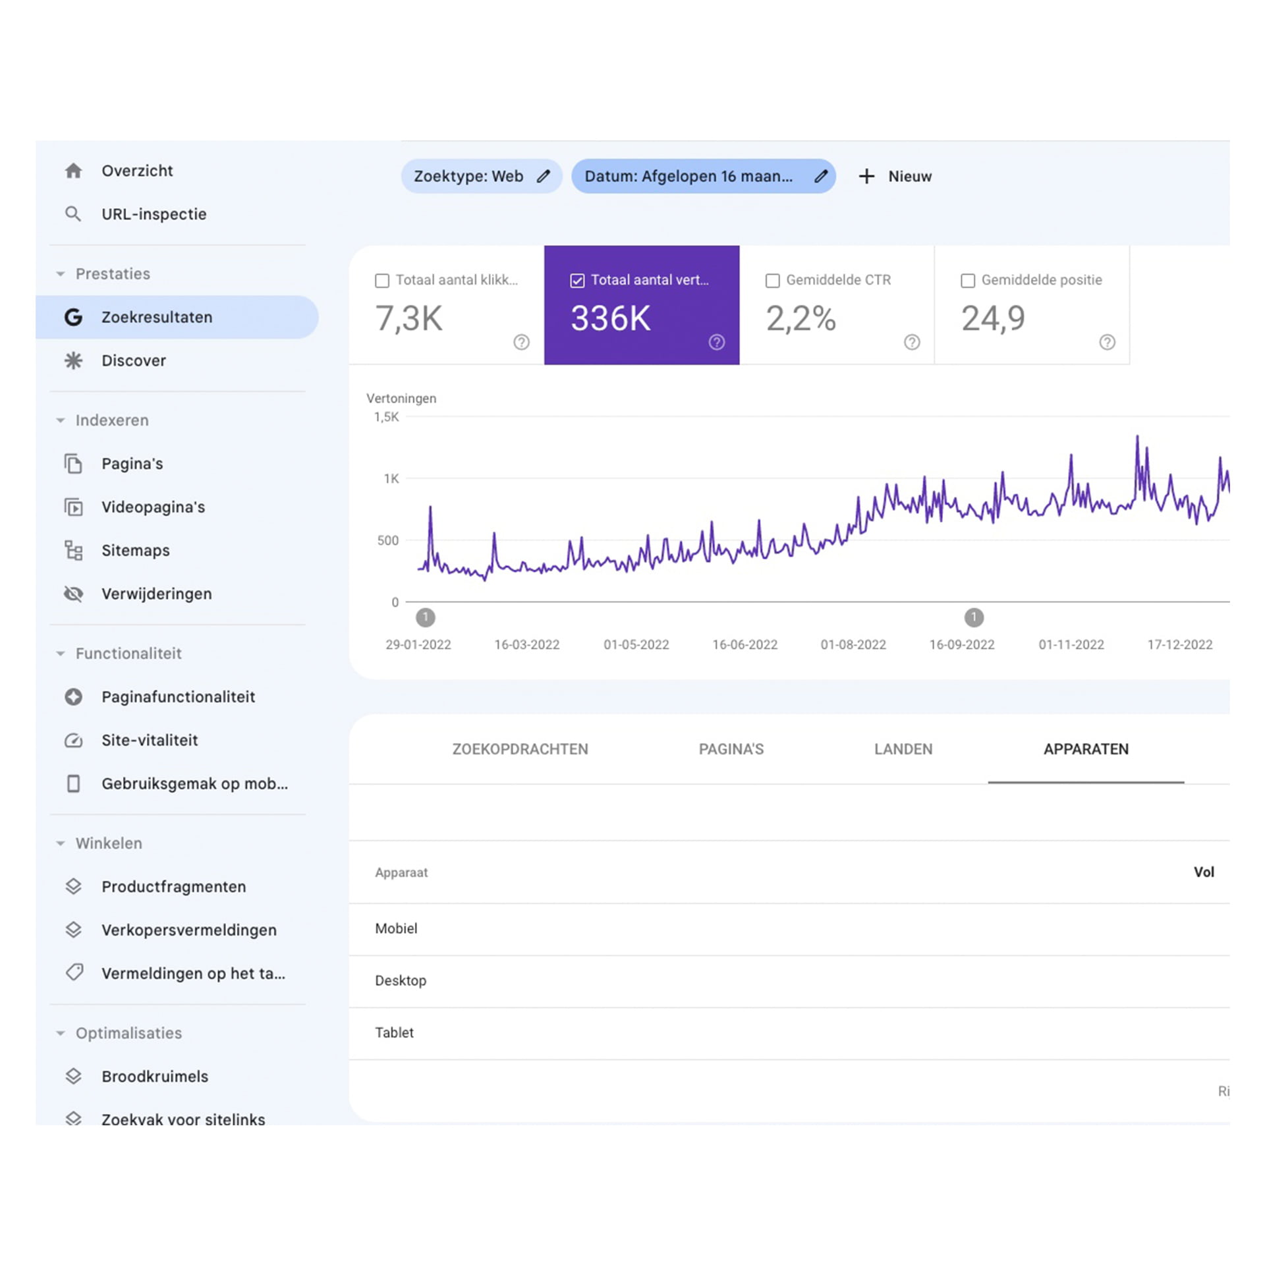Open Site-vitaliteit via the speedometer icon
Viewport: 1265px width, 1265px height.
click(x=74, y=740)
